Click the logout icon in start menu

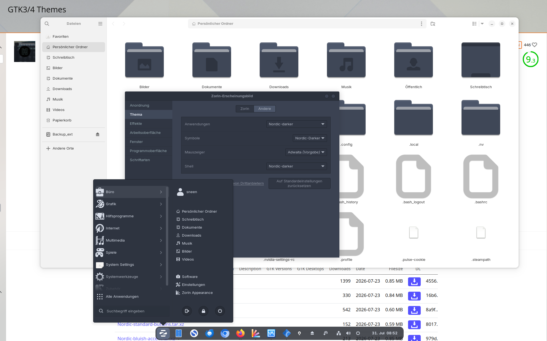[x=187, y=311]
